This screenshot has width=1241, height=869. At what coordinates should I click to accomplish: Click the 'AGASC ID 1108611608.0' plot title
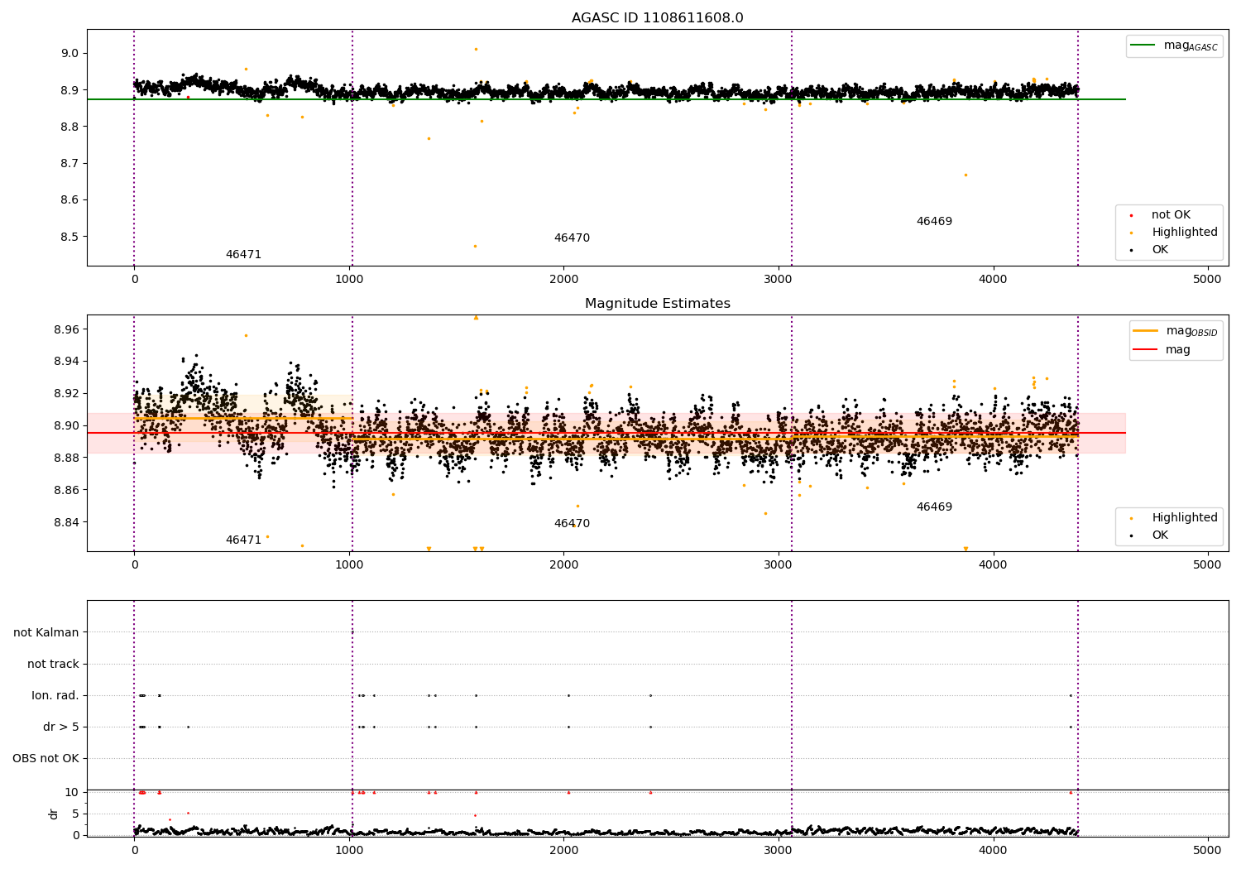click(x=657, y=18)
